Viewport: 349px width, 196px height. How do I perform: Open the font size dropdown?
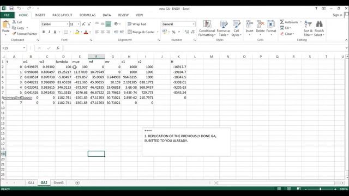79,24
